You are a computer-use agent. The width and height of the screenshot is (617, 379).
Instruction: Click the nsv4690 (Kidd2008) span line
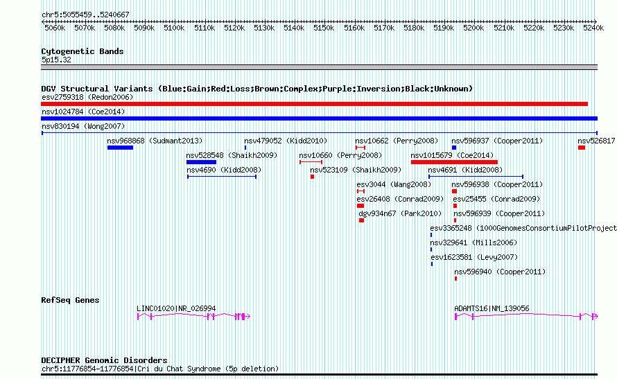[222, 177]
